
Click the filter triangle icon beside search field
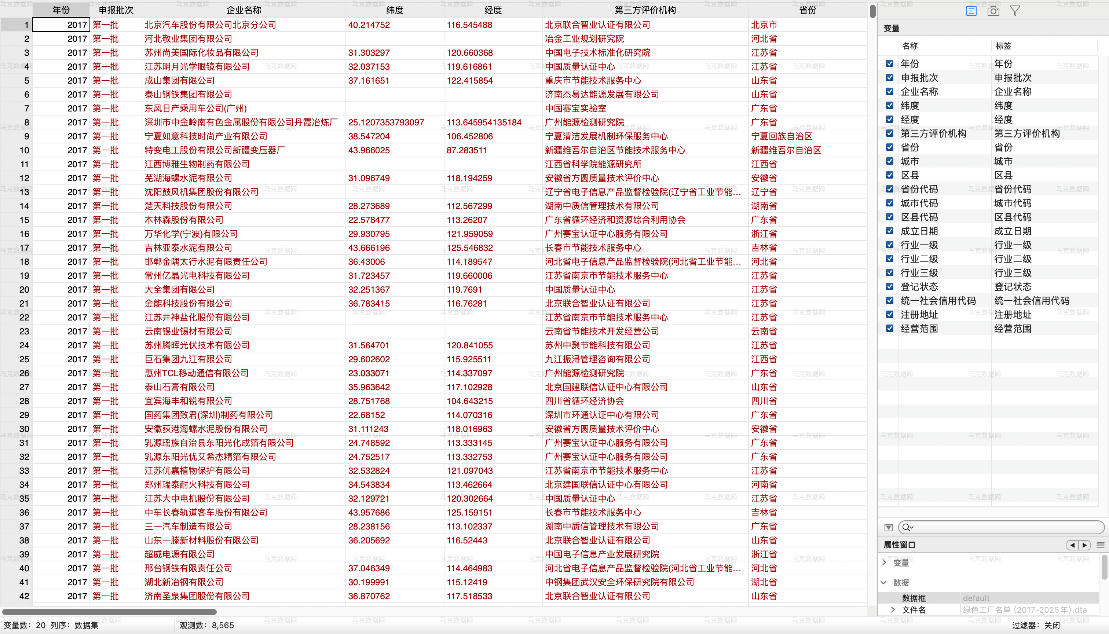point(889,528)
